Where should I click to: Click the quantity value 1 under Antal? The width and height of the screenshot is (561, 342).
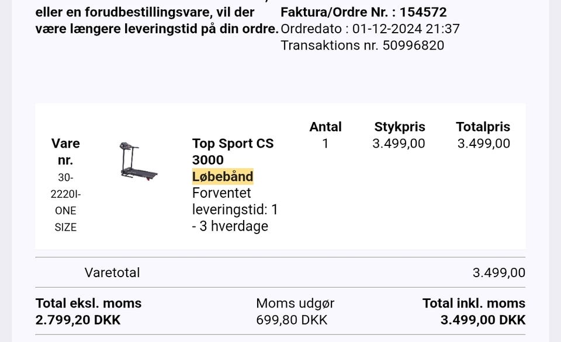(x=325, y=144)
